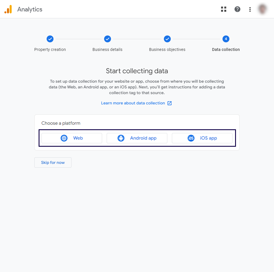Click the external link icon beside Learn more

point(170,103)
